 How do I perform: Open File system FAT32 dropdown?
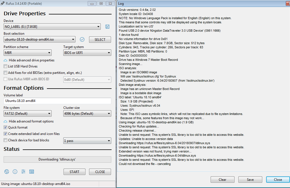27,113
